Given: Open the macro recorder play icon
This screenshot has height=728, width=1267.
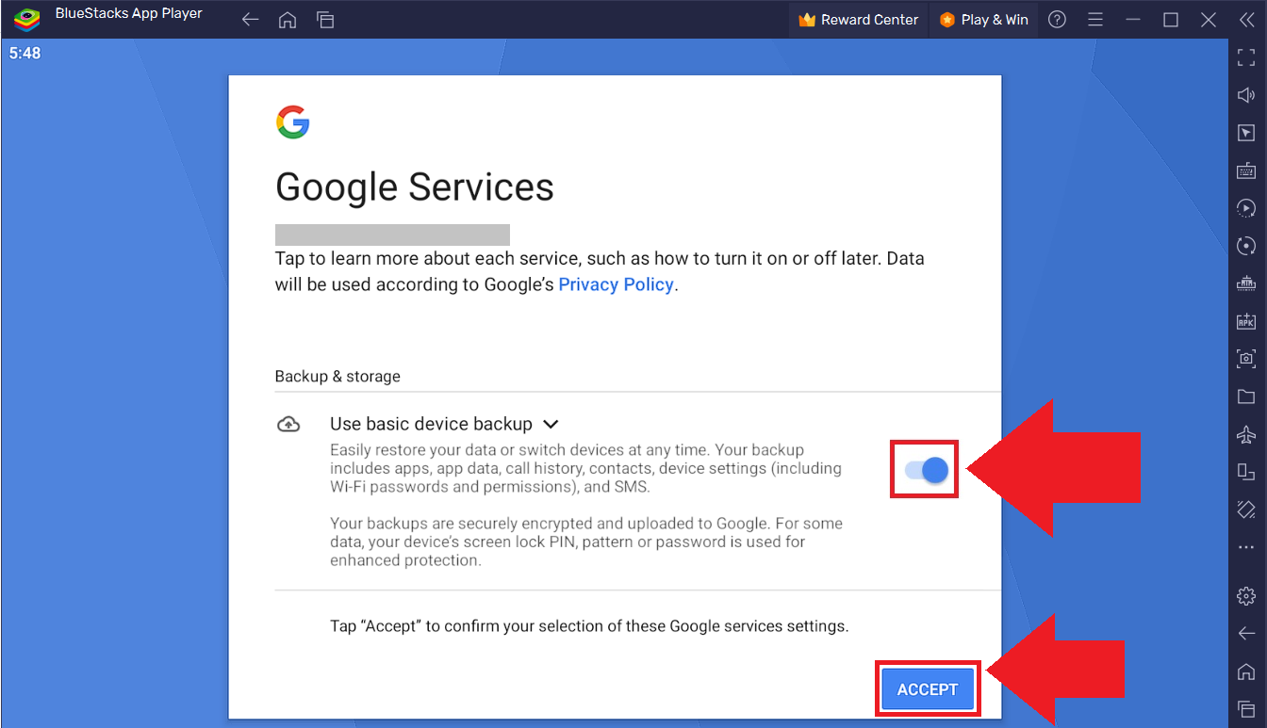Looking at the screenshot, I should (x=1246, y=208).
